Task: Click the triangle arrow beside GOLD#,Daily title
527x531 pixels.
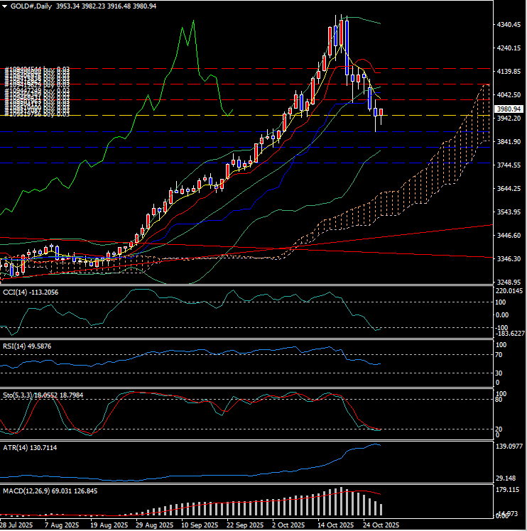Action: click(5, 6)
